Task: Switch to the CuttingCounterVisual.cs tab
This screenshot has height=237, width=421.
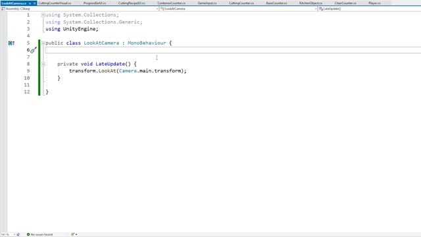Action: coord(55,3)
